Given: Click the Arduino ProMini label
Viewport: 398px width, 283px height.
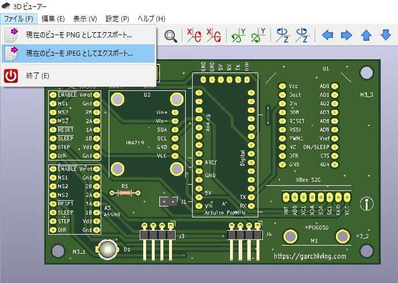Looking at the screenshot, I should [x=225, y=213].
